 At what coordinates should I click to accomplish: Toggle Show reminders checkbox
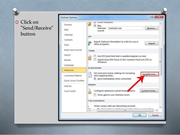(95, 22)
